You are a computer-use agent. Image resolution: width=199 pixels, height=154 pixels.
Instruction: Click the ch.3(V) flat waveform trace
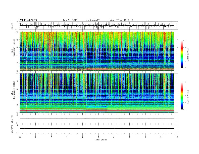coord(97,119)
